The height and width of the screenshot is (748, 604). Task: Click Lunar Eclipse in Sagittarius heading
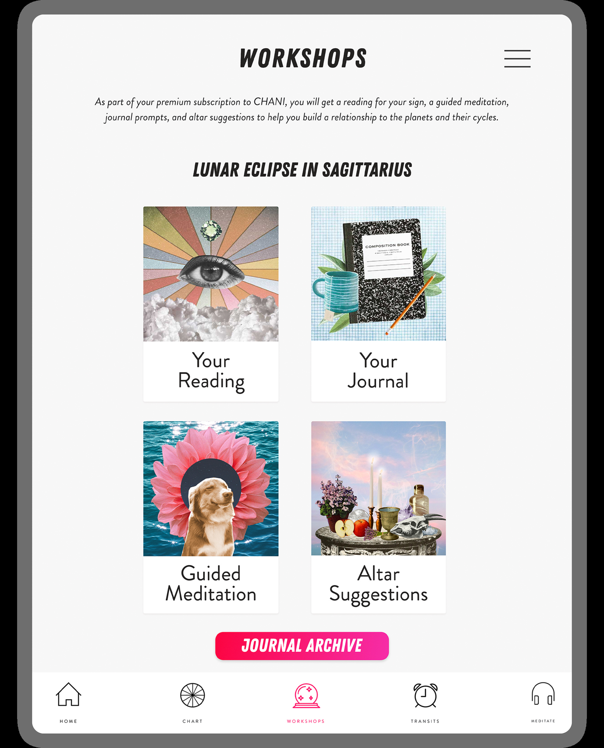(302, 170)
